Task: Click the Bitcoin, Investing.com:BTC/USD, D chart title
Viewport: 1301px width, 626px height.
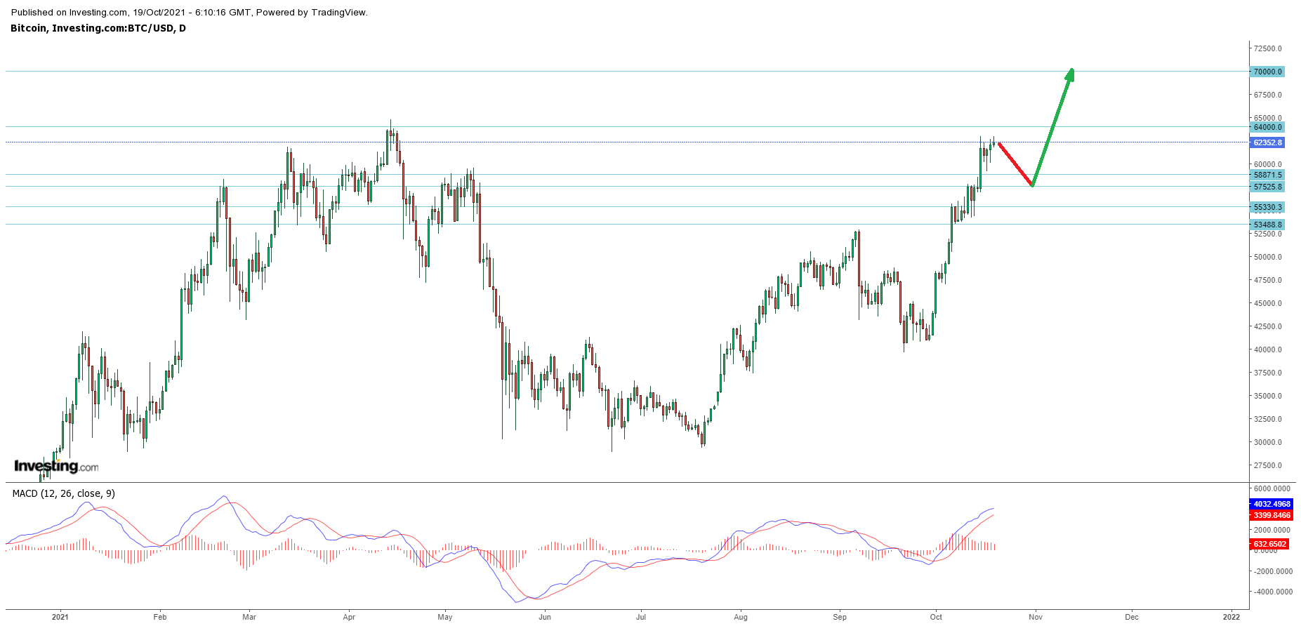Action: tap(98, 28)
